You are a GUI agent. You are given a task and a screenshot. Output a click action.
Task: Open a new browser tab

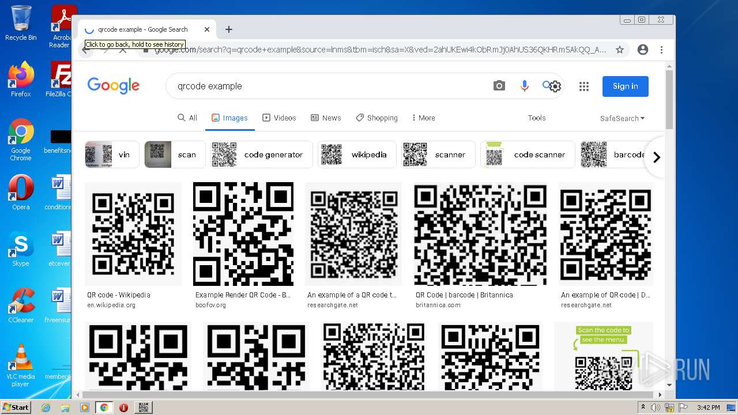tap(229, 29)
